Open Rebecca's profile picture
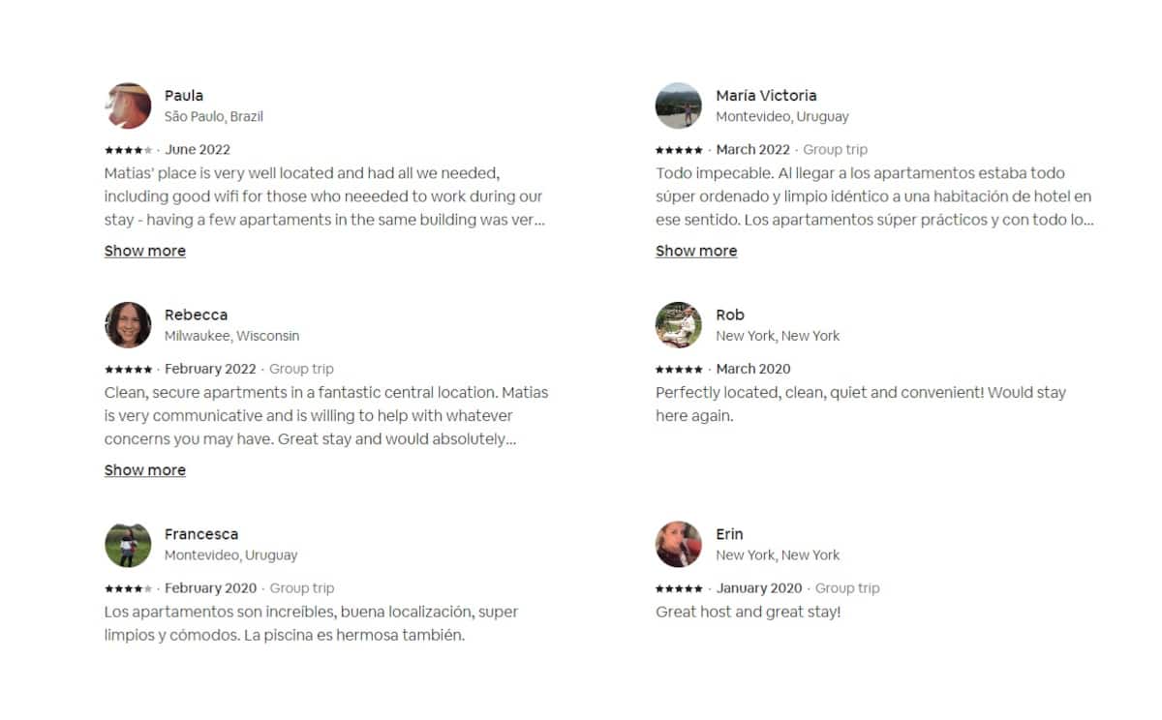Image resolution: width=1162 pixels, height=720 pixels. pos(128,325)
